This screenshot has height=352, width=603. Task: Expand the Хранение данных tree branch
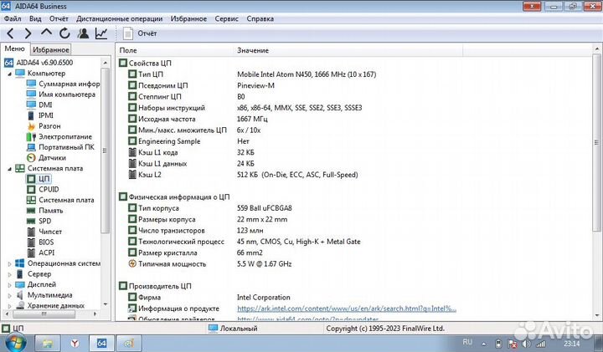tap(9, 306)
